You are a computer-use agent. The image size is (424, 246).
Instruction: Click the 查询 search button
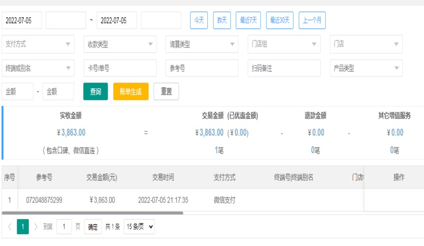pyautogui.click(x=96, y=91)
